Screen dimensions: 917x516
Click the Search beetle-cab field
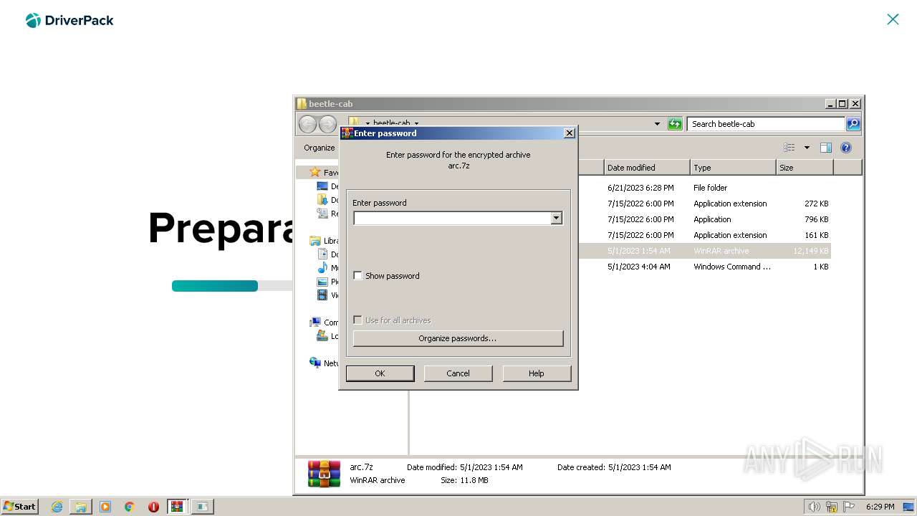[x=766, y=124]
